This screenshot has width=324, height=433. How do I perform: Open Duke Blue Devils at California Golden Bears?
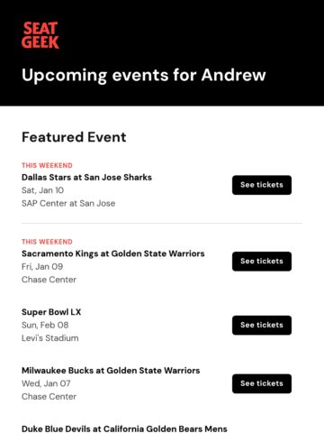pos(124,428)
